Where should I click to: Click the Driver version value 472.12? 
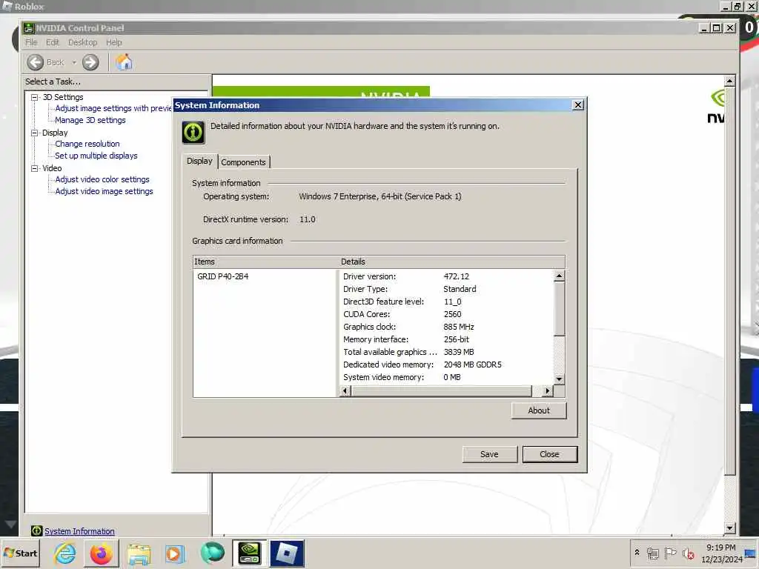tap(457, 276)
